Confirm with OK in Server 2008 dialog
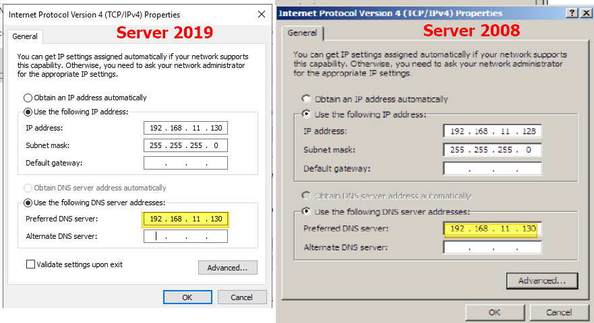 (x=495, y=312)
